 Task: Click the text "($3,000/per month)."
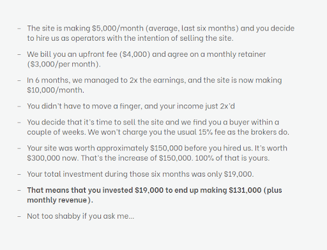[x=64, y=64]
